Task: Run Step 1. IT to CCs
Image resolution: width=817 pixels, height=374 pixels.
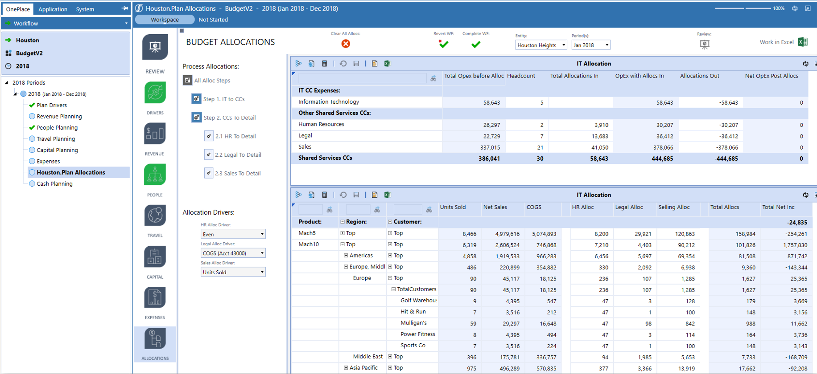Action: pos(196,99)
